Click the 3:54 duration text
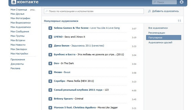196x110 pixels. point(134,64)
